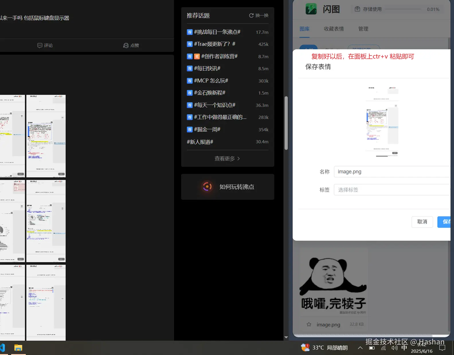Toggle the favorite star beside image.png
454x355 pixels.
point(309,324)
